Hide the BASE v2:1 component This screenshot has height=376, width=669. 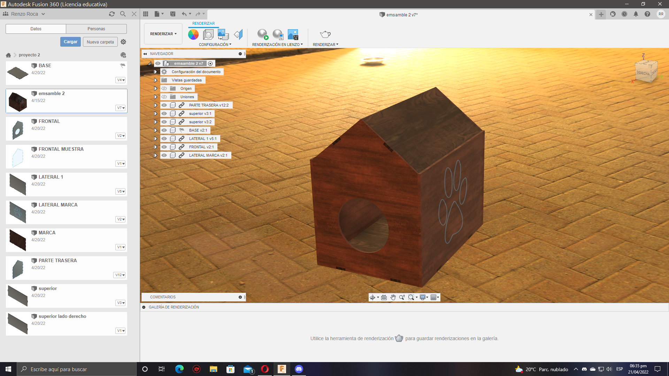pos(164,130)
